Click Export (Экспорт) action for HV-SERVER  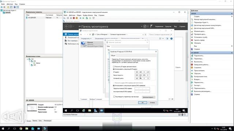pyautogui.click(x=197, y=86)
